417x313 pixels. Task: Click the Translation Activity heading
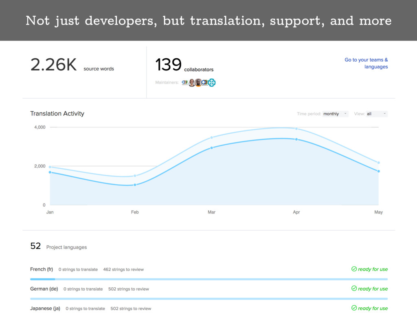(57, 114)
